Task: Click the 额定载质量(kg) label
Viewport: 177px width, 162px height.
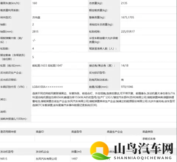Action: tap(98, 10)
